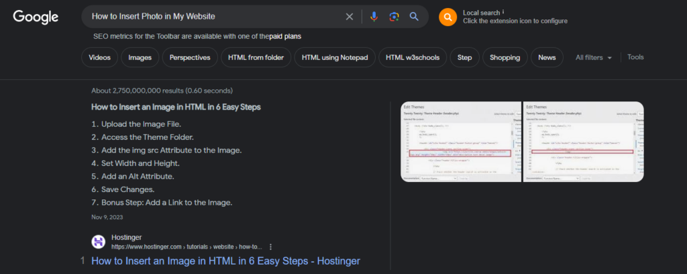Select the HTML from folder chip
This screenshot has width=687, height=274.
coord(256,58)
